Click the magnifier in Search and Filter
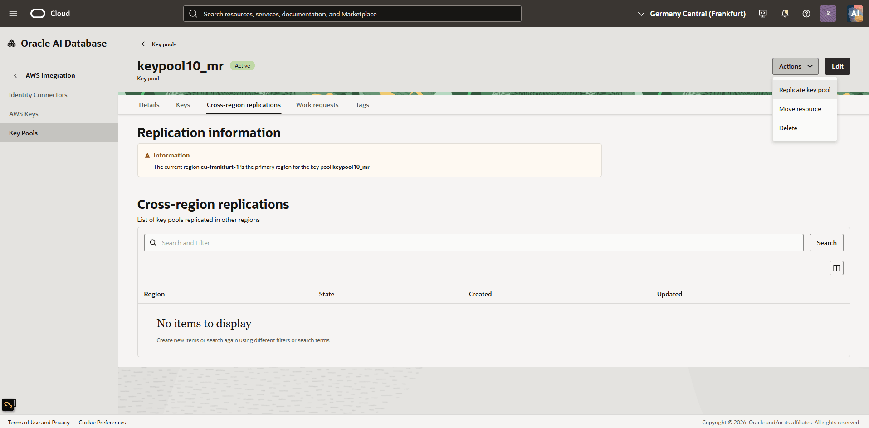 click(x=153, y=243)
